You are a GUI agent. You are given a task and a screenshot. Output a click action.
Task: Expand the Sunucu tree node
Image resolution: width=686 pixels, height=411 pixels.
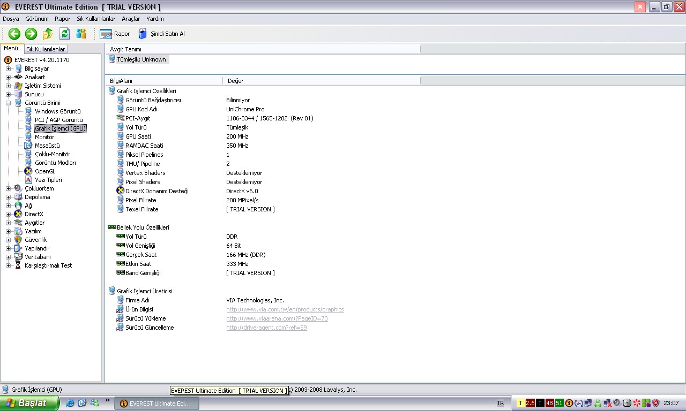[x=8, y=94]
